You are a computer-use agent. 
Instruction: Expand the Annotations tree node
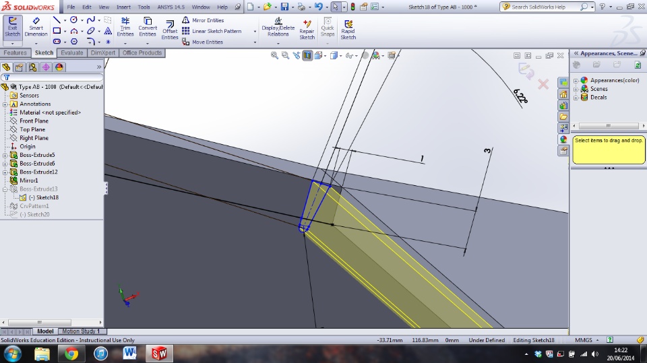(x=5, y=104)
